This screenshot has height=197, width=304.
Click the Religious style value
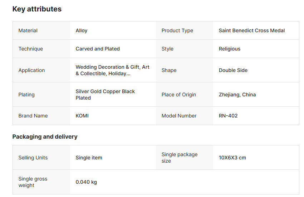click(x=230, y=49)
